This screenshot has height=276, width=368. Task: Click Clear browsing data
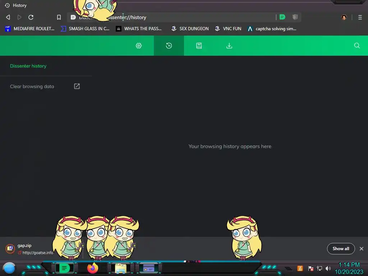point(32,86)
